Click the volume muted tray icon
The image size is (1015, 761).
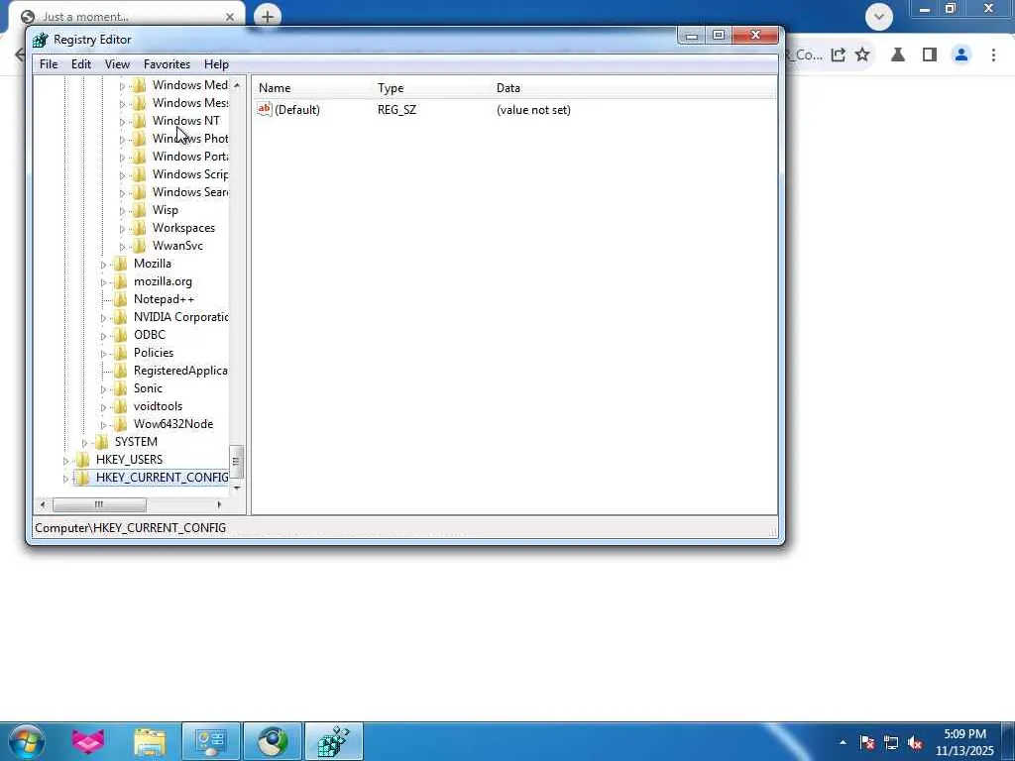pyautogui.click(x=915, y=742)
